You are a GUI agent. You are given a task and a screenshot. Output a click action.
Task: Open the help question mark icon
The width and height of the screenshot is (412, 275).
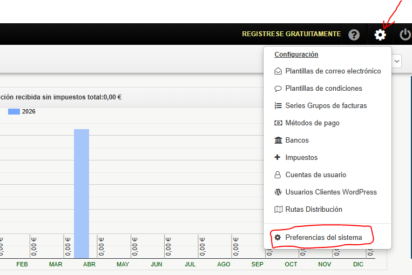pyautogui.click(x=354, y=35)
